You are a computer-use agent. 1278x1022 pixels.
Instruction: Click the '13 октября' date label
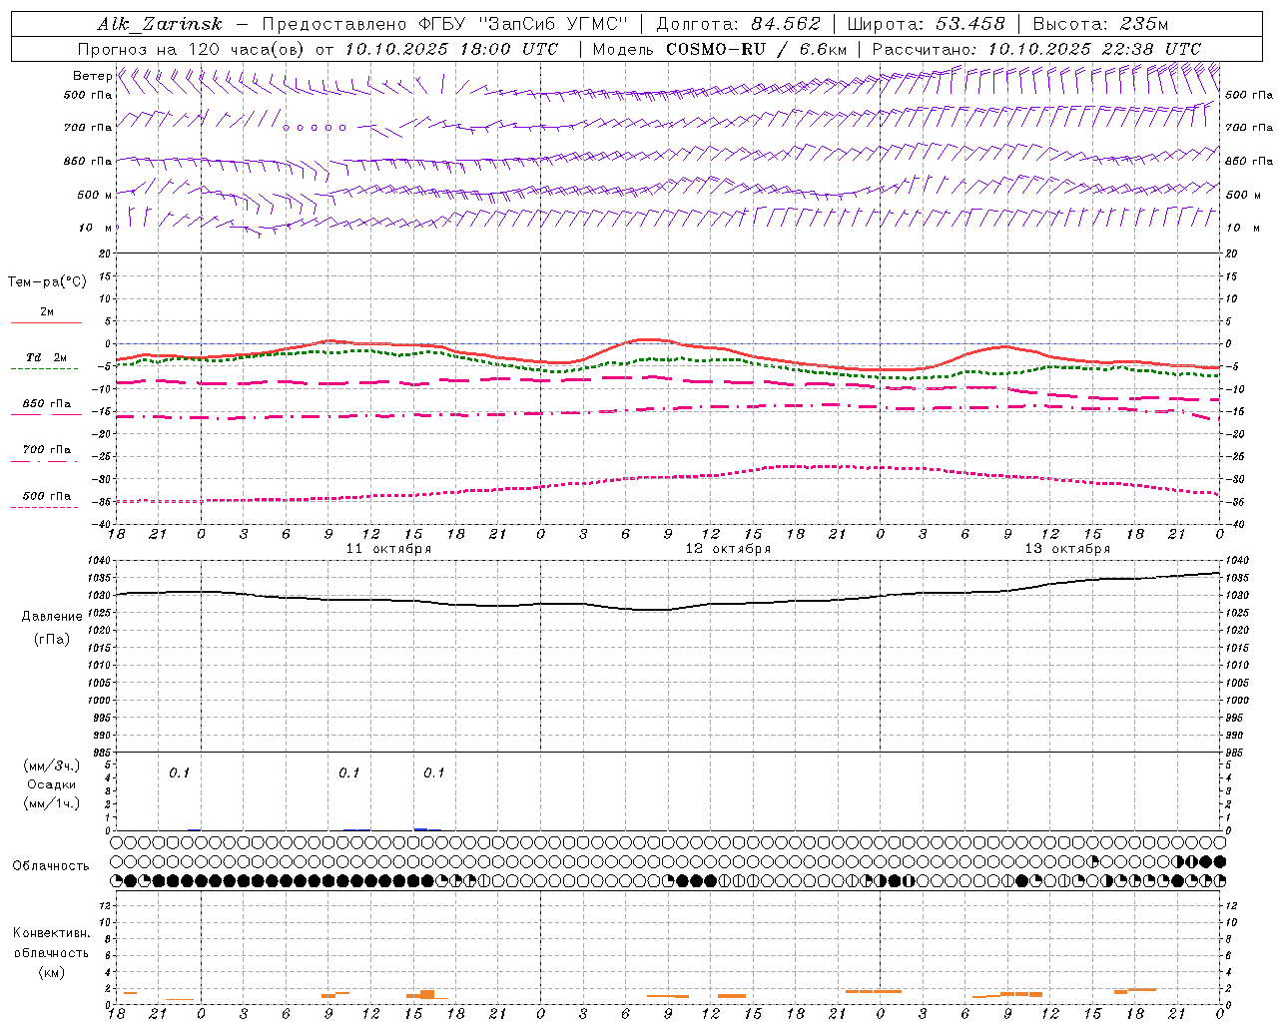point(1067,549)
